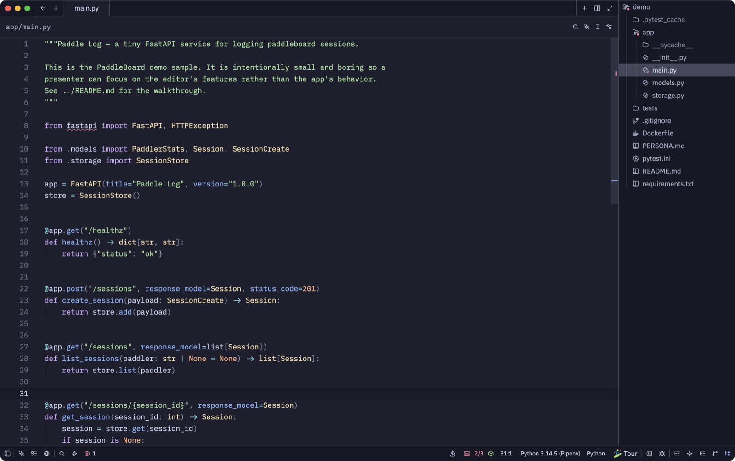
Task: Select main.py in project tree
Action: tap(677, 70)
